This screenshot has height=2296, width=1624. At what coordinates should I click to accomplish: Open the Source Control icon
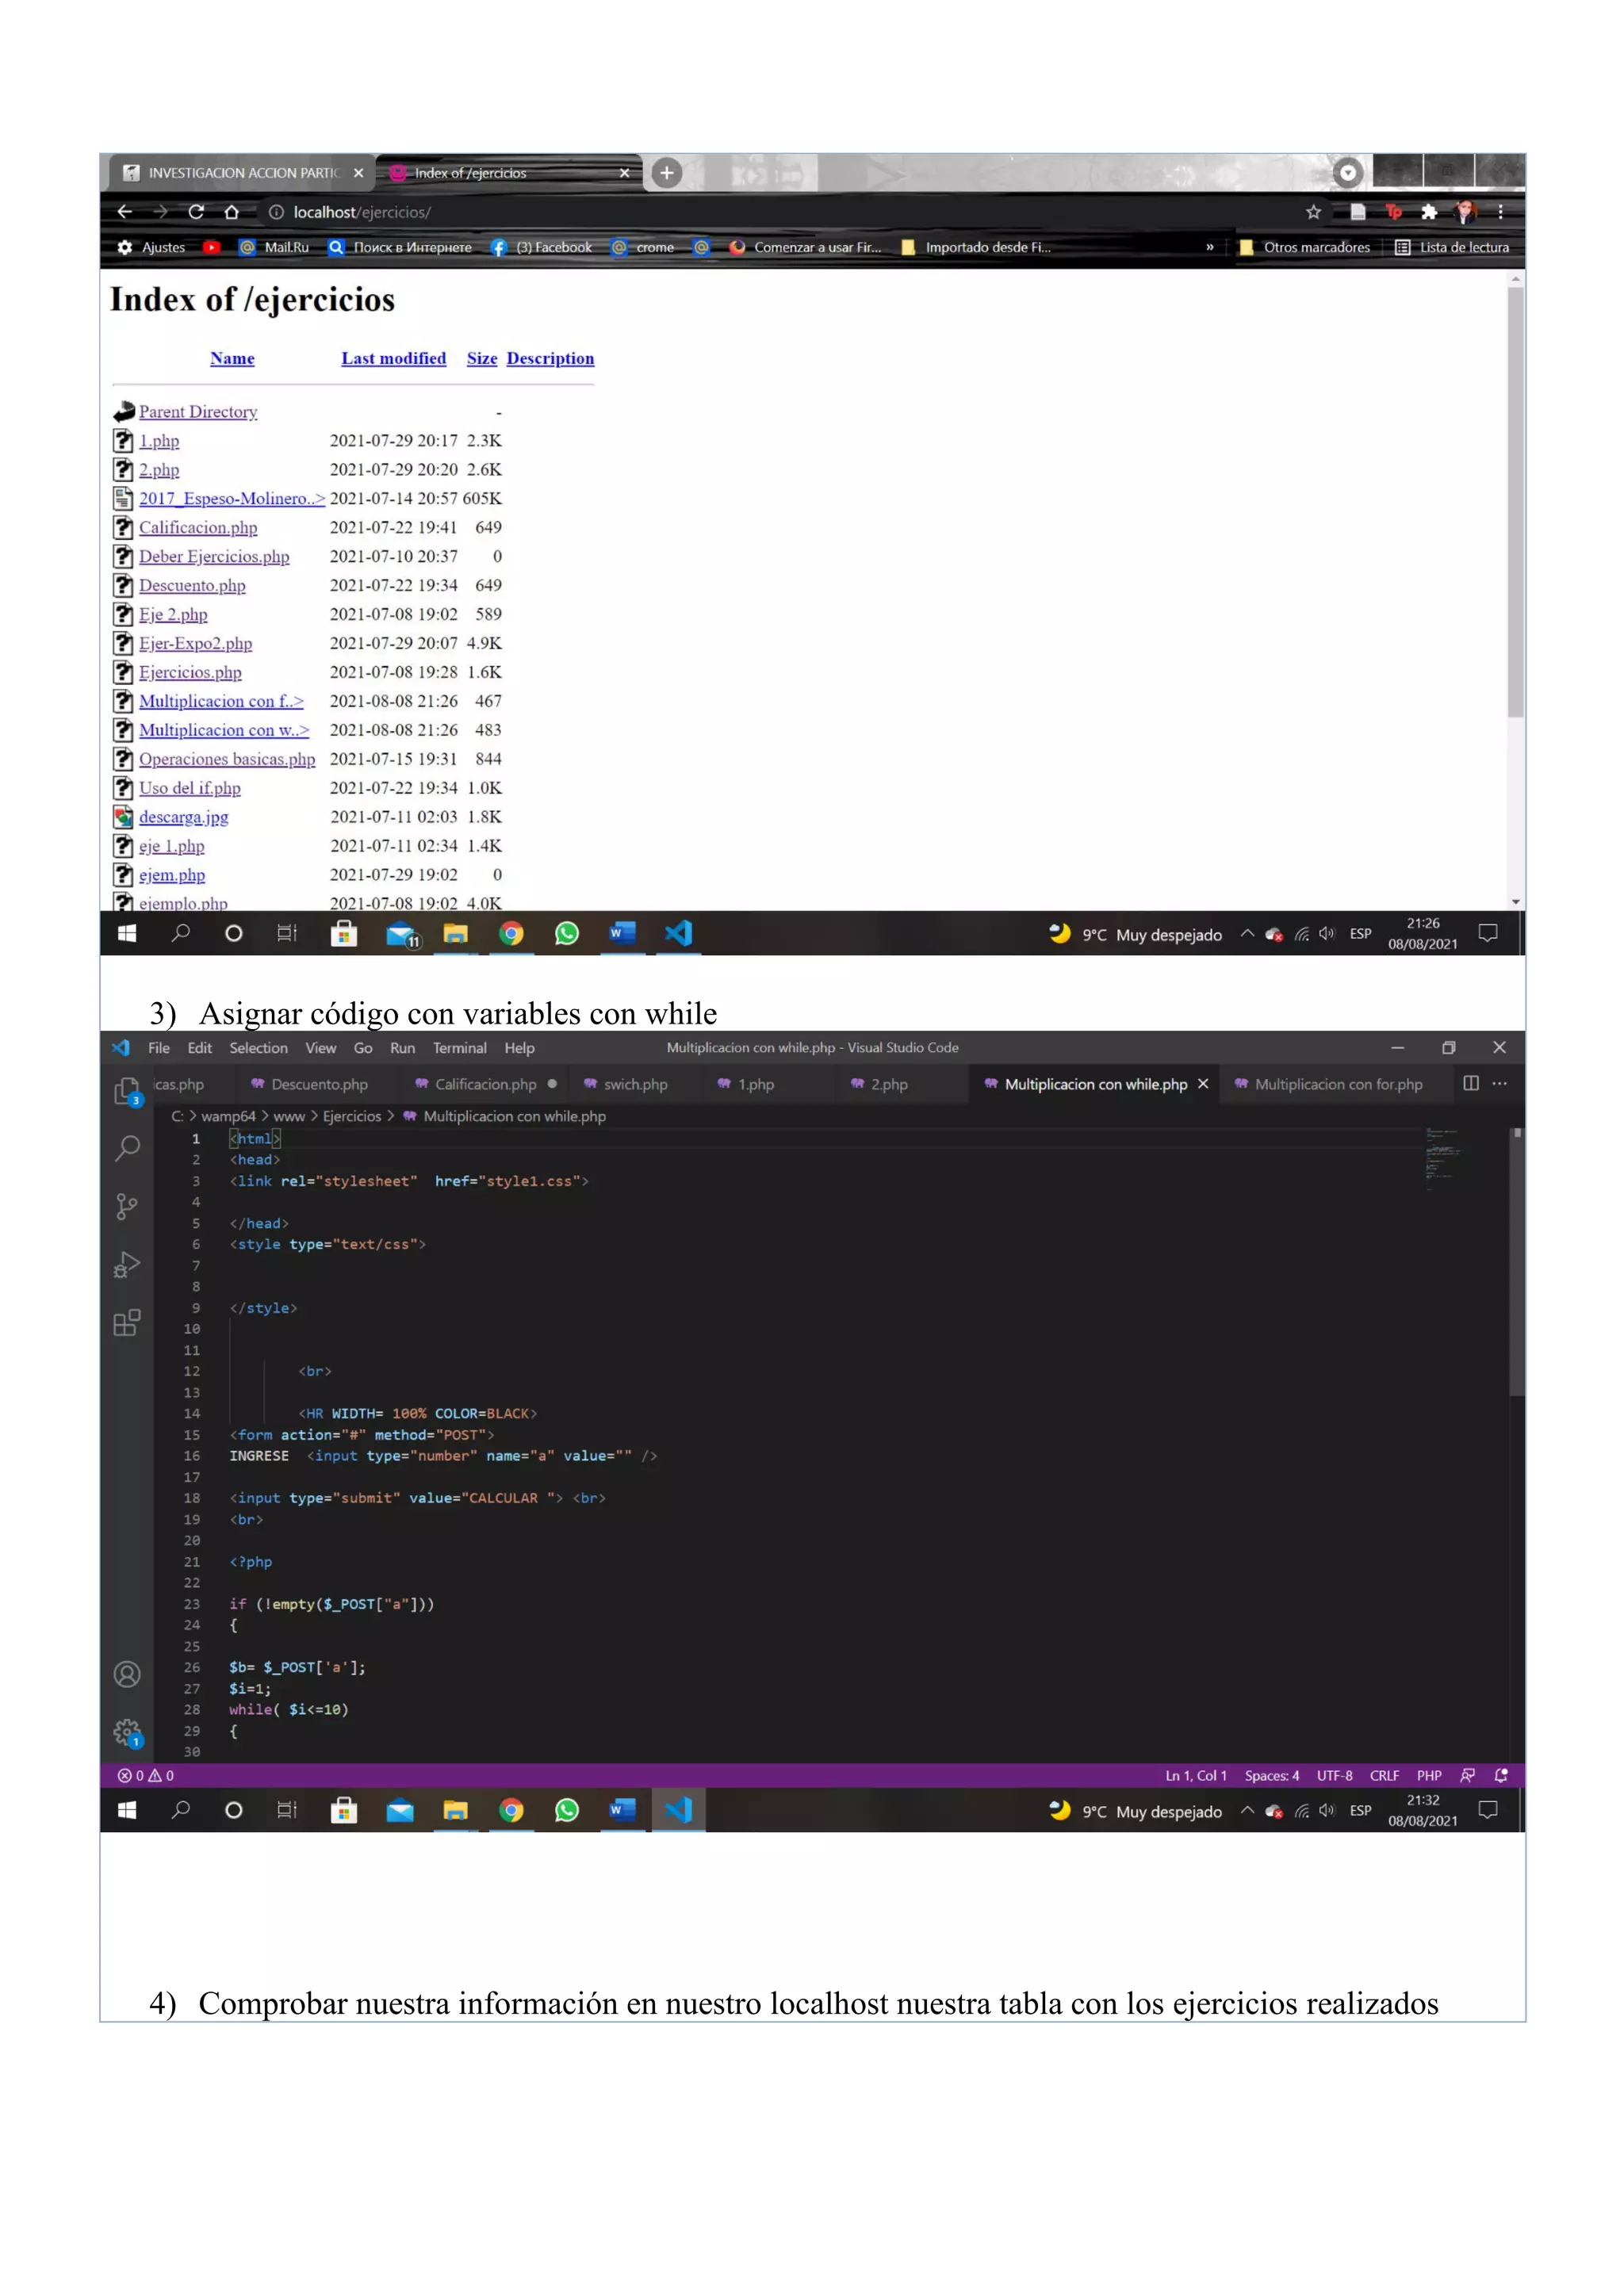tap(127, 1206)
